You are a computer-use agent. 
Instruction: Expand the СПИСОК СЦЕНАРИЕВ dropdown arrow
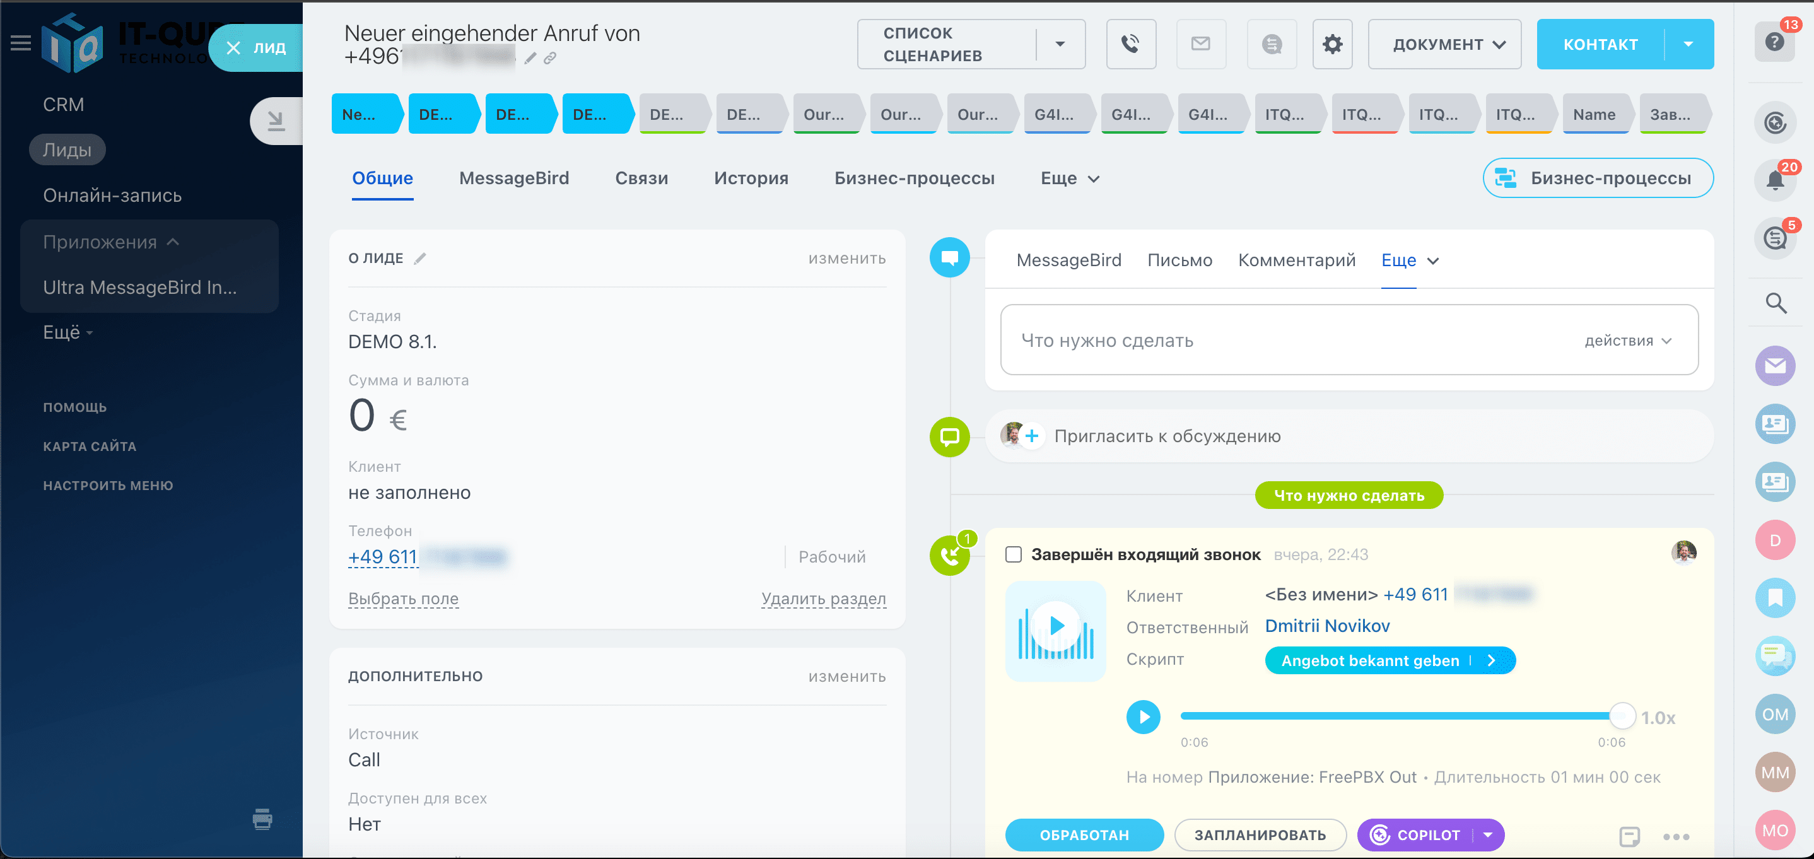pos(1060,44)
